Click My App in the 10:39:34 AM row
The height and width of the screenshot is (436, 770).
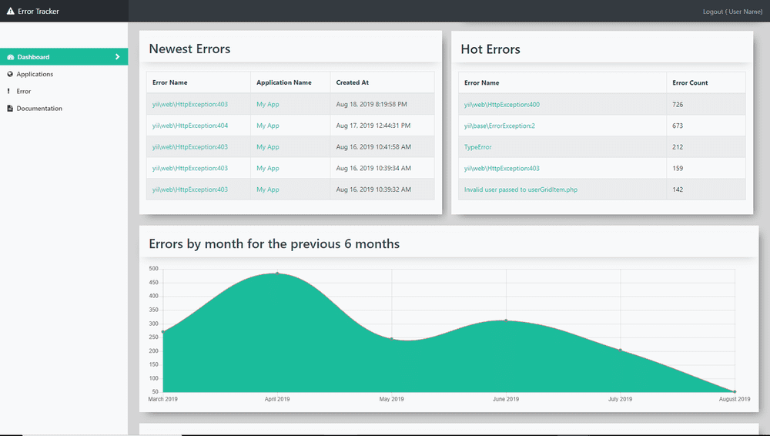[x=268, y=168]
